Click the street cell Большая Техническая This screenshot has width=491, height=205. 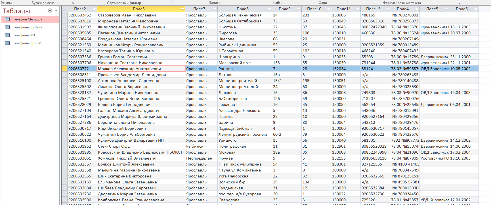pos(245,15)
